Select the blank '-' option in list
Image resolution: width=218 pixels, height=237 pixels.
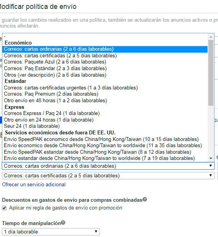(105, 36)
